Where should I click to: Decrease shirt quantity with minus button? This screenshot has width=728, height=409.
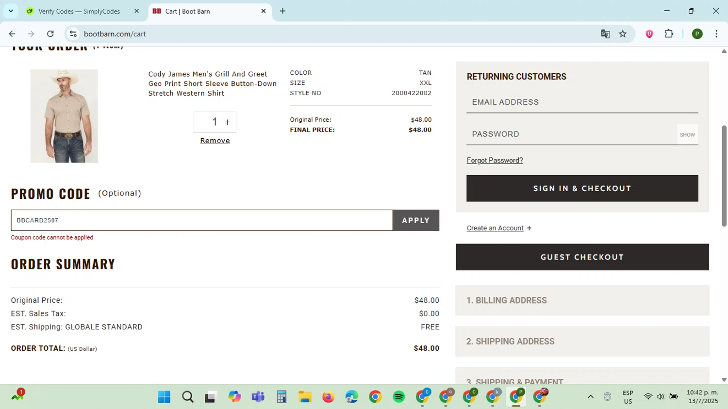pyautogui.click(x=203, y=122)
